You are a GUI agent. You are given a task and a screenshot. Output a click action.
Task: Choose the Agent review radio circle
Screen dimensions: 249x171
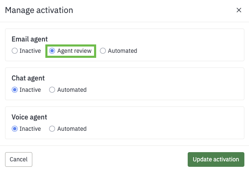click(52, 51)
